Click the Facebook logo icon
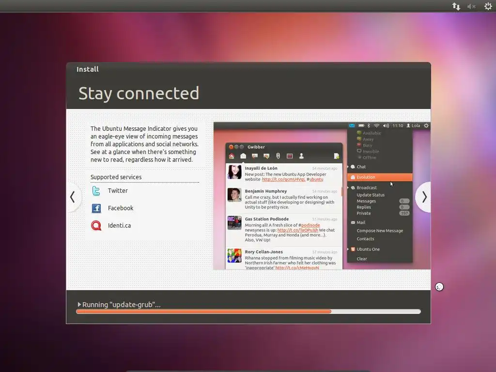The image size is (496, 372). [96, 208]
